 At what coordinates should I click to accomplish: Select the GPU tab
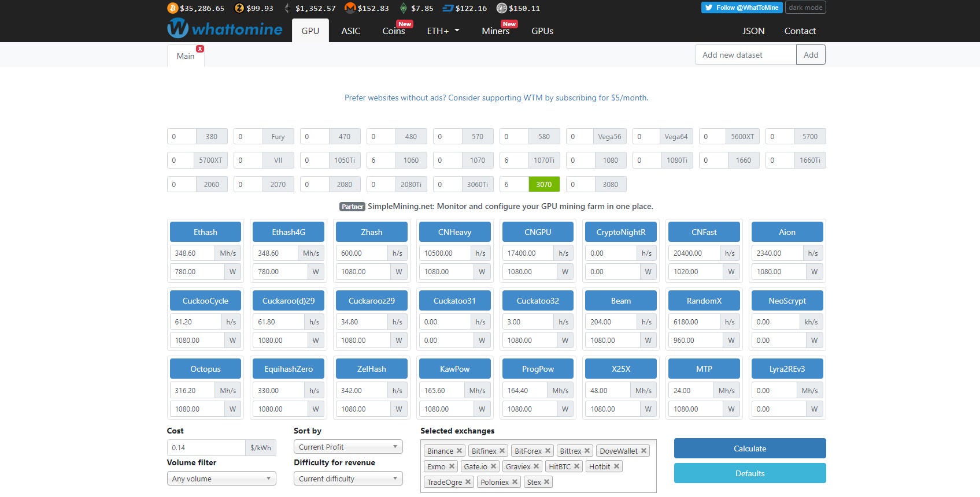click(x=310, y=31)
